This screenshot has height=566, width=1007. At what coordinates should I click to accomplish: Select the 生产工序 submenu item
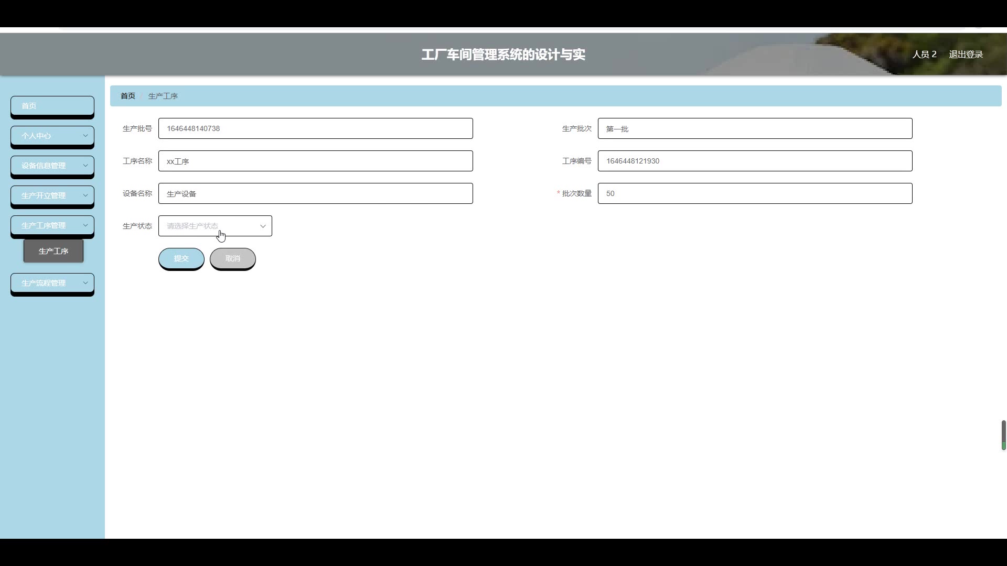[53, 252]
